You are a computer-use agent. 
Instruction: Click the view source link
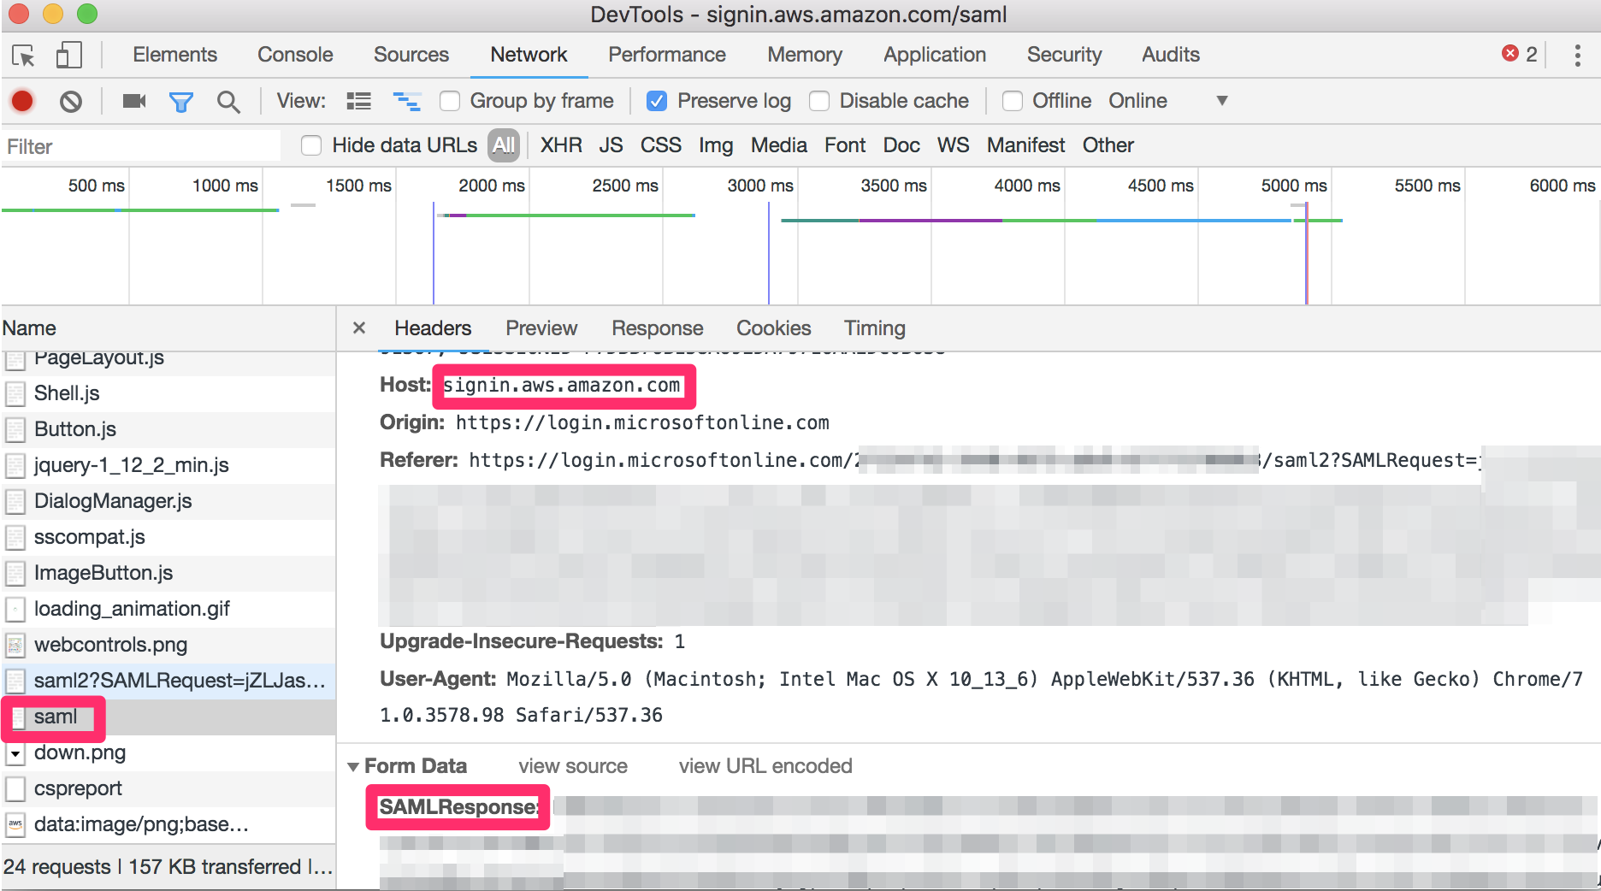point(573,766)
